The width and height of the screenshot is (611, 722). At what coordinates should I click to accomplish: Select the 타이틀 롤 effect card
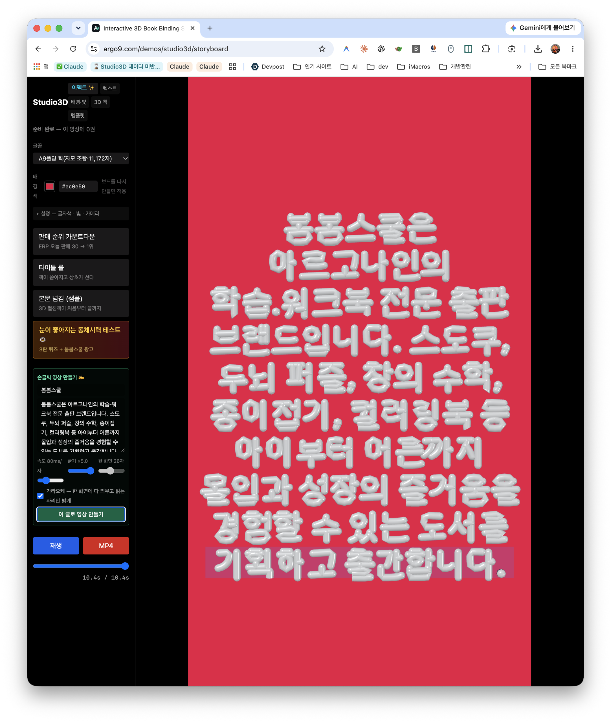tap(81, 272)
